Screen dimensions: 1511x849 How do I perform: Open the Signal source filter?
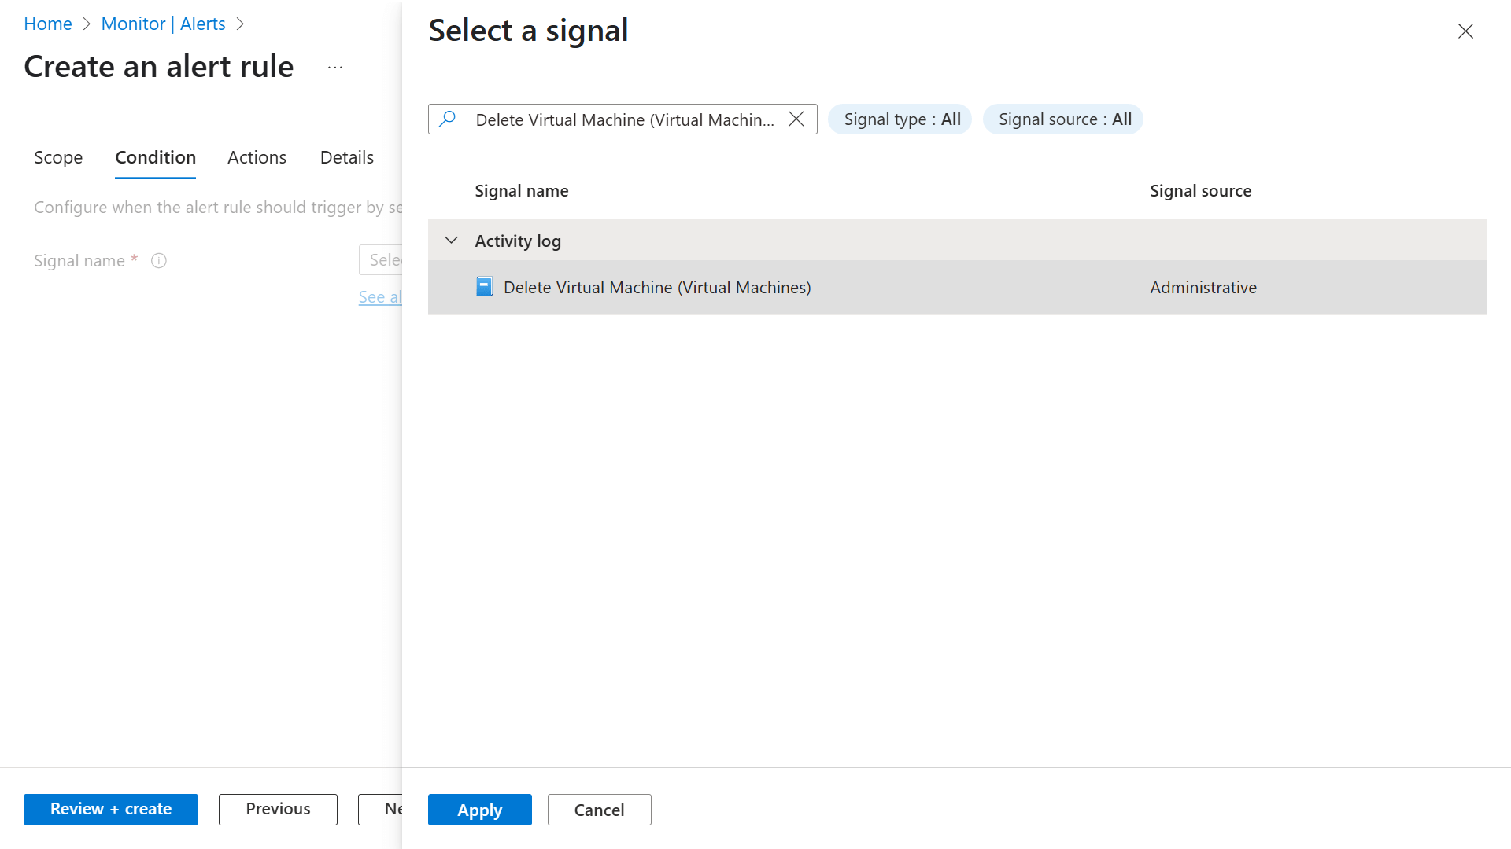[x=1063, y=119]
